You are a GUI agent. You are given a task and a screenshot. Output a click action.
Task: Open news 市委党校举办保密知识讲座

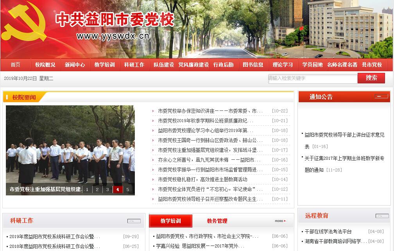point(210,111)
